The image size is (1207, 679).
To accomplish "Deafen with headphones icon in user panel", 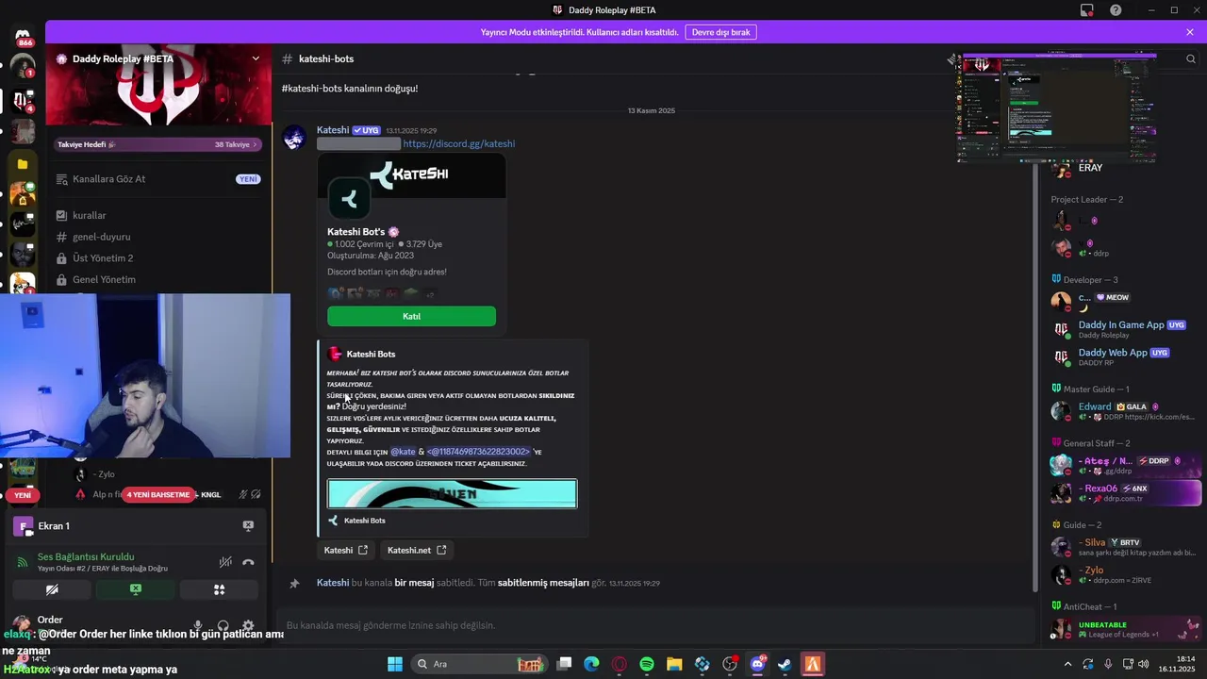I will [223, 625].
